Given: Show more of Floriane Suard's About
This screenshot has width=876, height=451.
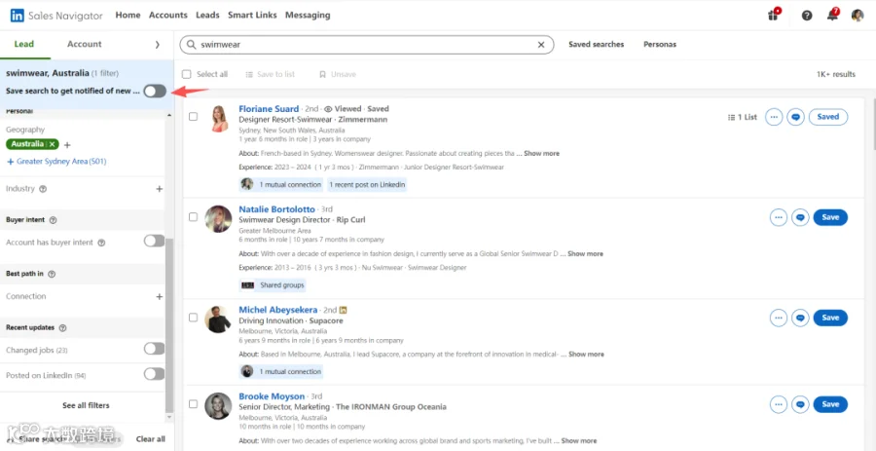Looking at the screenshot, I should (x=541, y=153).
